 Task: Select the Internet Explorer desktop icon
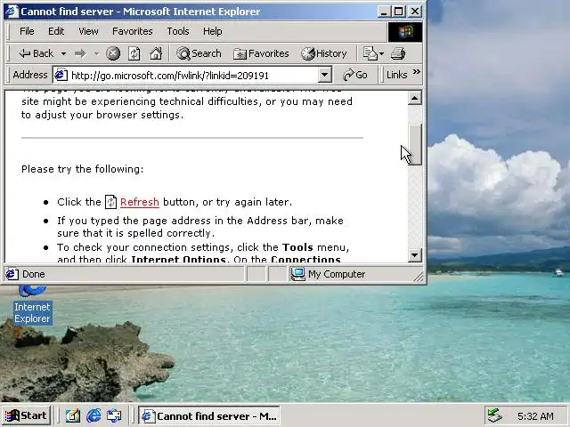[x=32, y=306]
